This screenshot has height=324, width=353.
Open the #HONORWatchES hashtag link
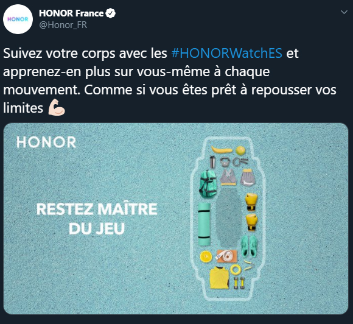226,54
